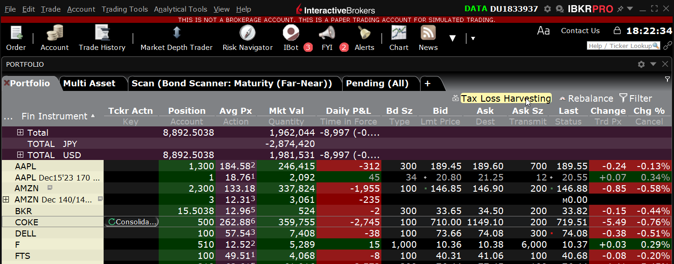Sort by Fin Instrument column header
This screenshot has height=264, width=674.
click(x=55, y=116)
